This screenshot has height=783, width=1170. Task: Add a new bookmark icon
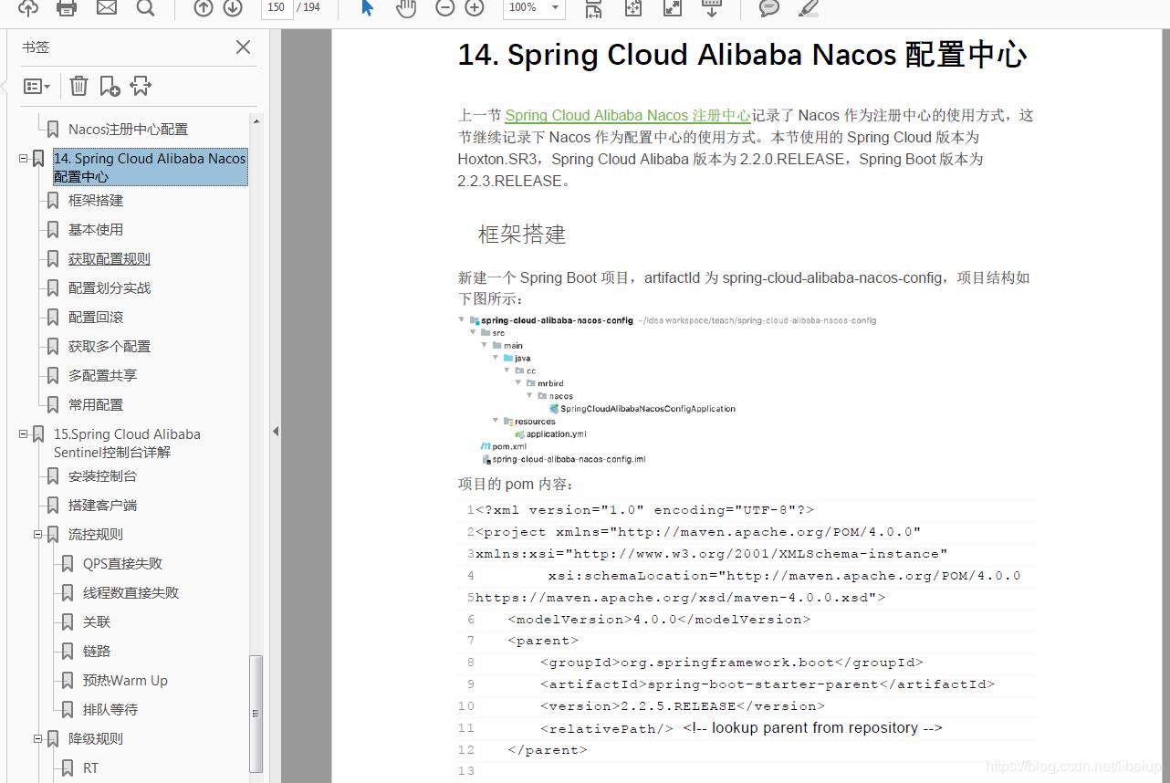110,86
